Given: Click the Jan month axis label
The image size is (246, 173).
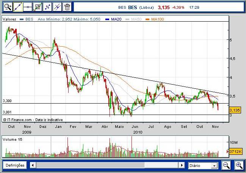Looking at the screenshot, I should [58, 127].
